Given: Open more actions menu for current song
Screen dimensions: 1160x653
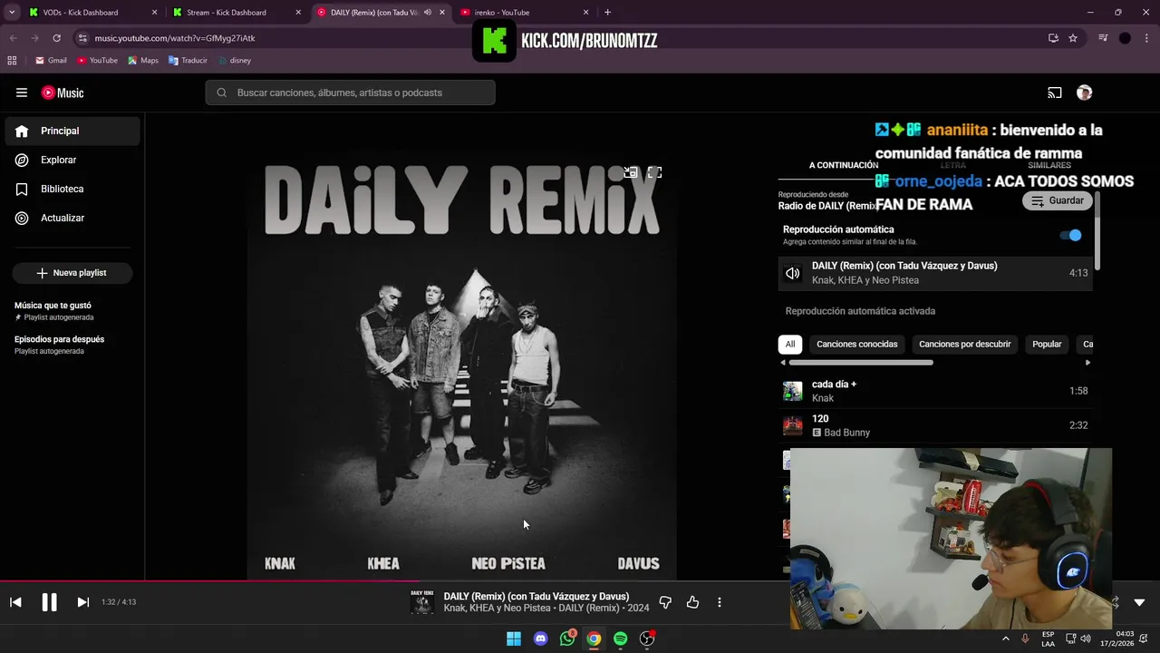Looking at the screenshot, I should tap(720, 602).
